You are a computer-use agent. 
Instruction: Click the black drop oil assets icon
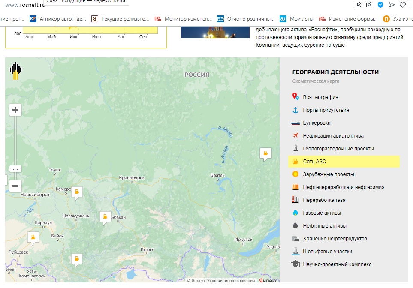pos(295,225)
